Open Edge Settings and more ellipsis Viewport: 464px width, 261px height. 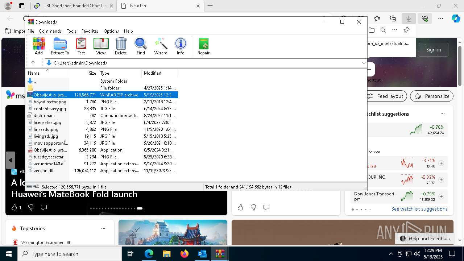(441, 18)
